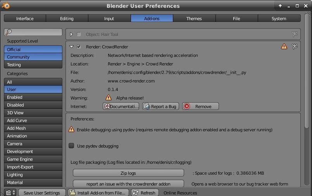Open the Themes tab
This screenshot has width=312, height=196.
(194, 19)
